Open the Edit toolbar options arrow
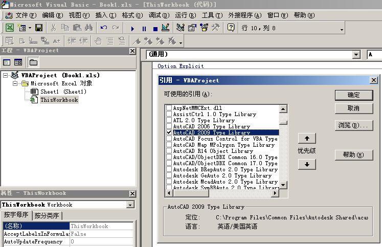The height and width of the screenshot is (247, 382). 181,43
